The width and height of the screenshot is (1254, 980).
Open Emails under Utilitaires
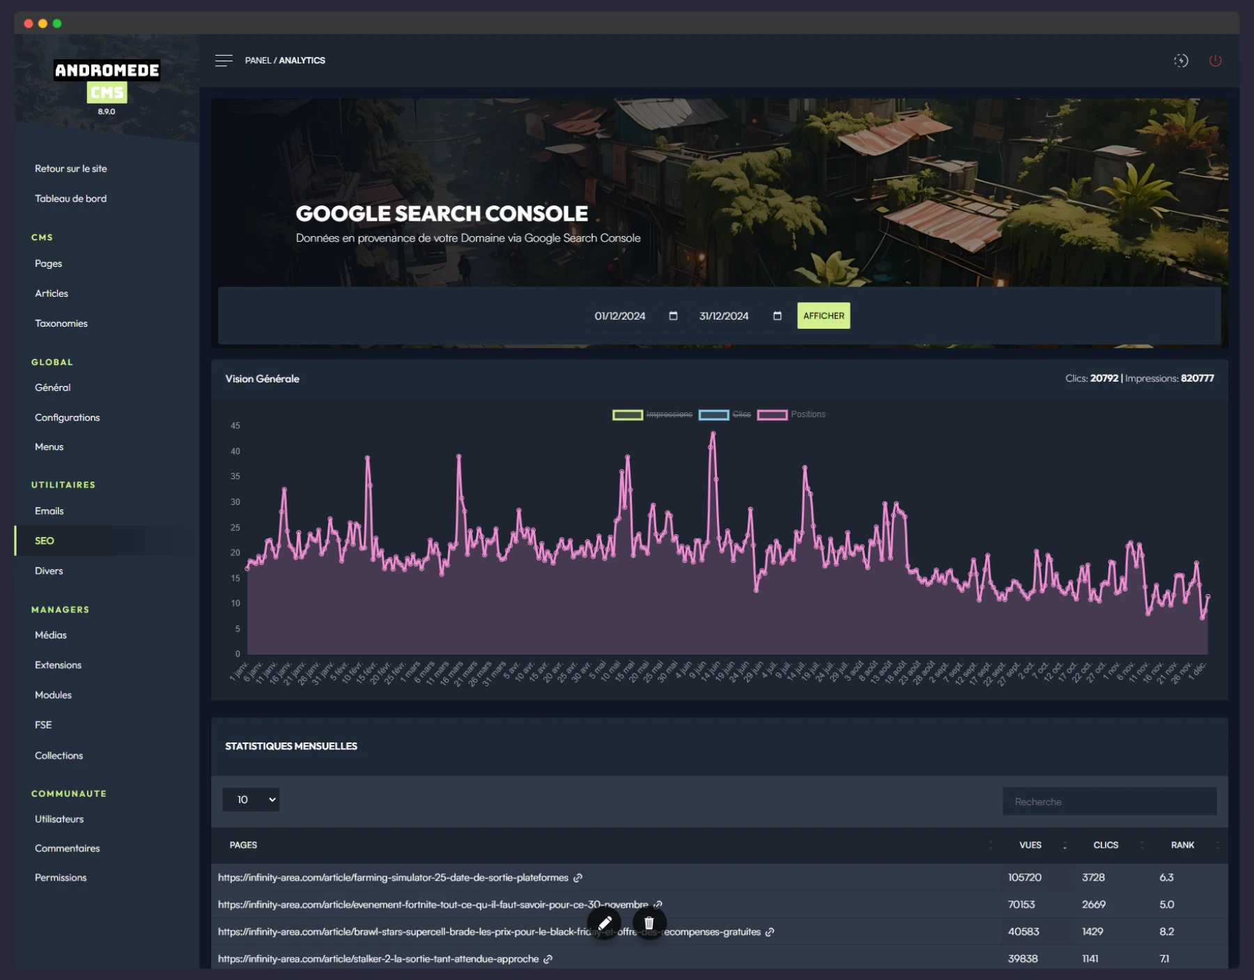tap(49, 511)
